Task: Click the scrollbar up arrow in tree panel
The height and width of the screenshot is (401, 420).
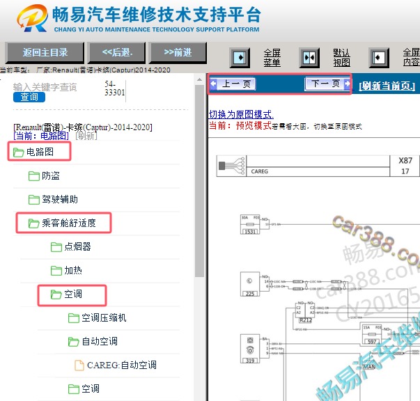Action: coord(200,79)
